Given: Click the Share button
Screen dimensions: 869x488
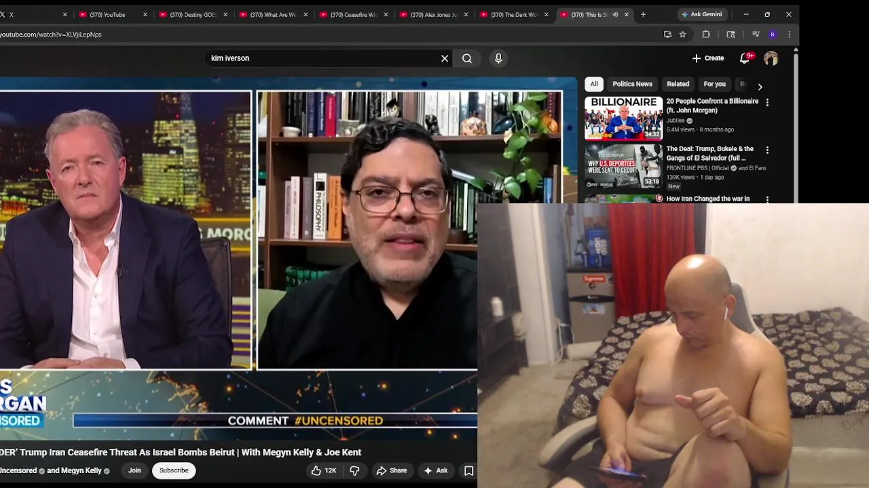Looking at the screenshot, I should 392,470.
